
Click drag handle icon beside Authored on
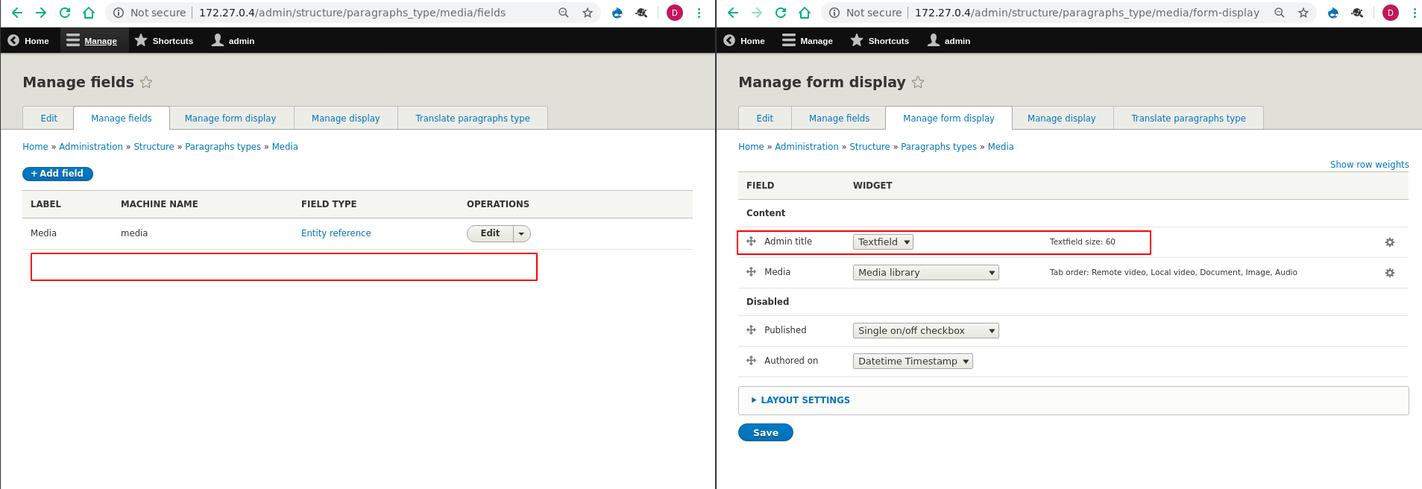[751, 361]
